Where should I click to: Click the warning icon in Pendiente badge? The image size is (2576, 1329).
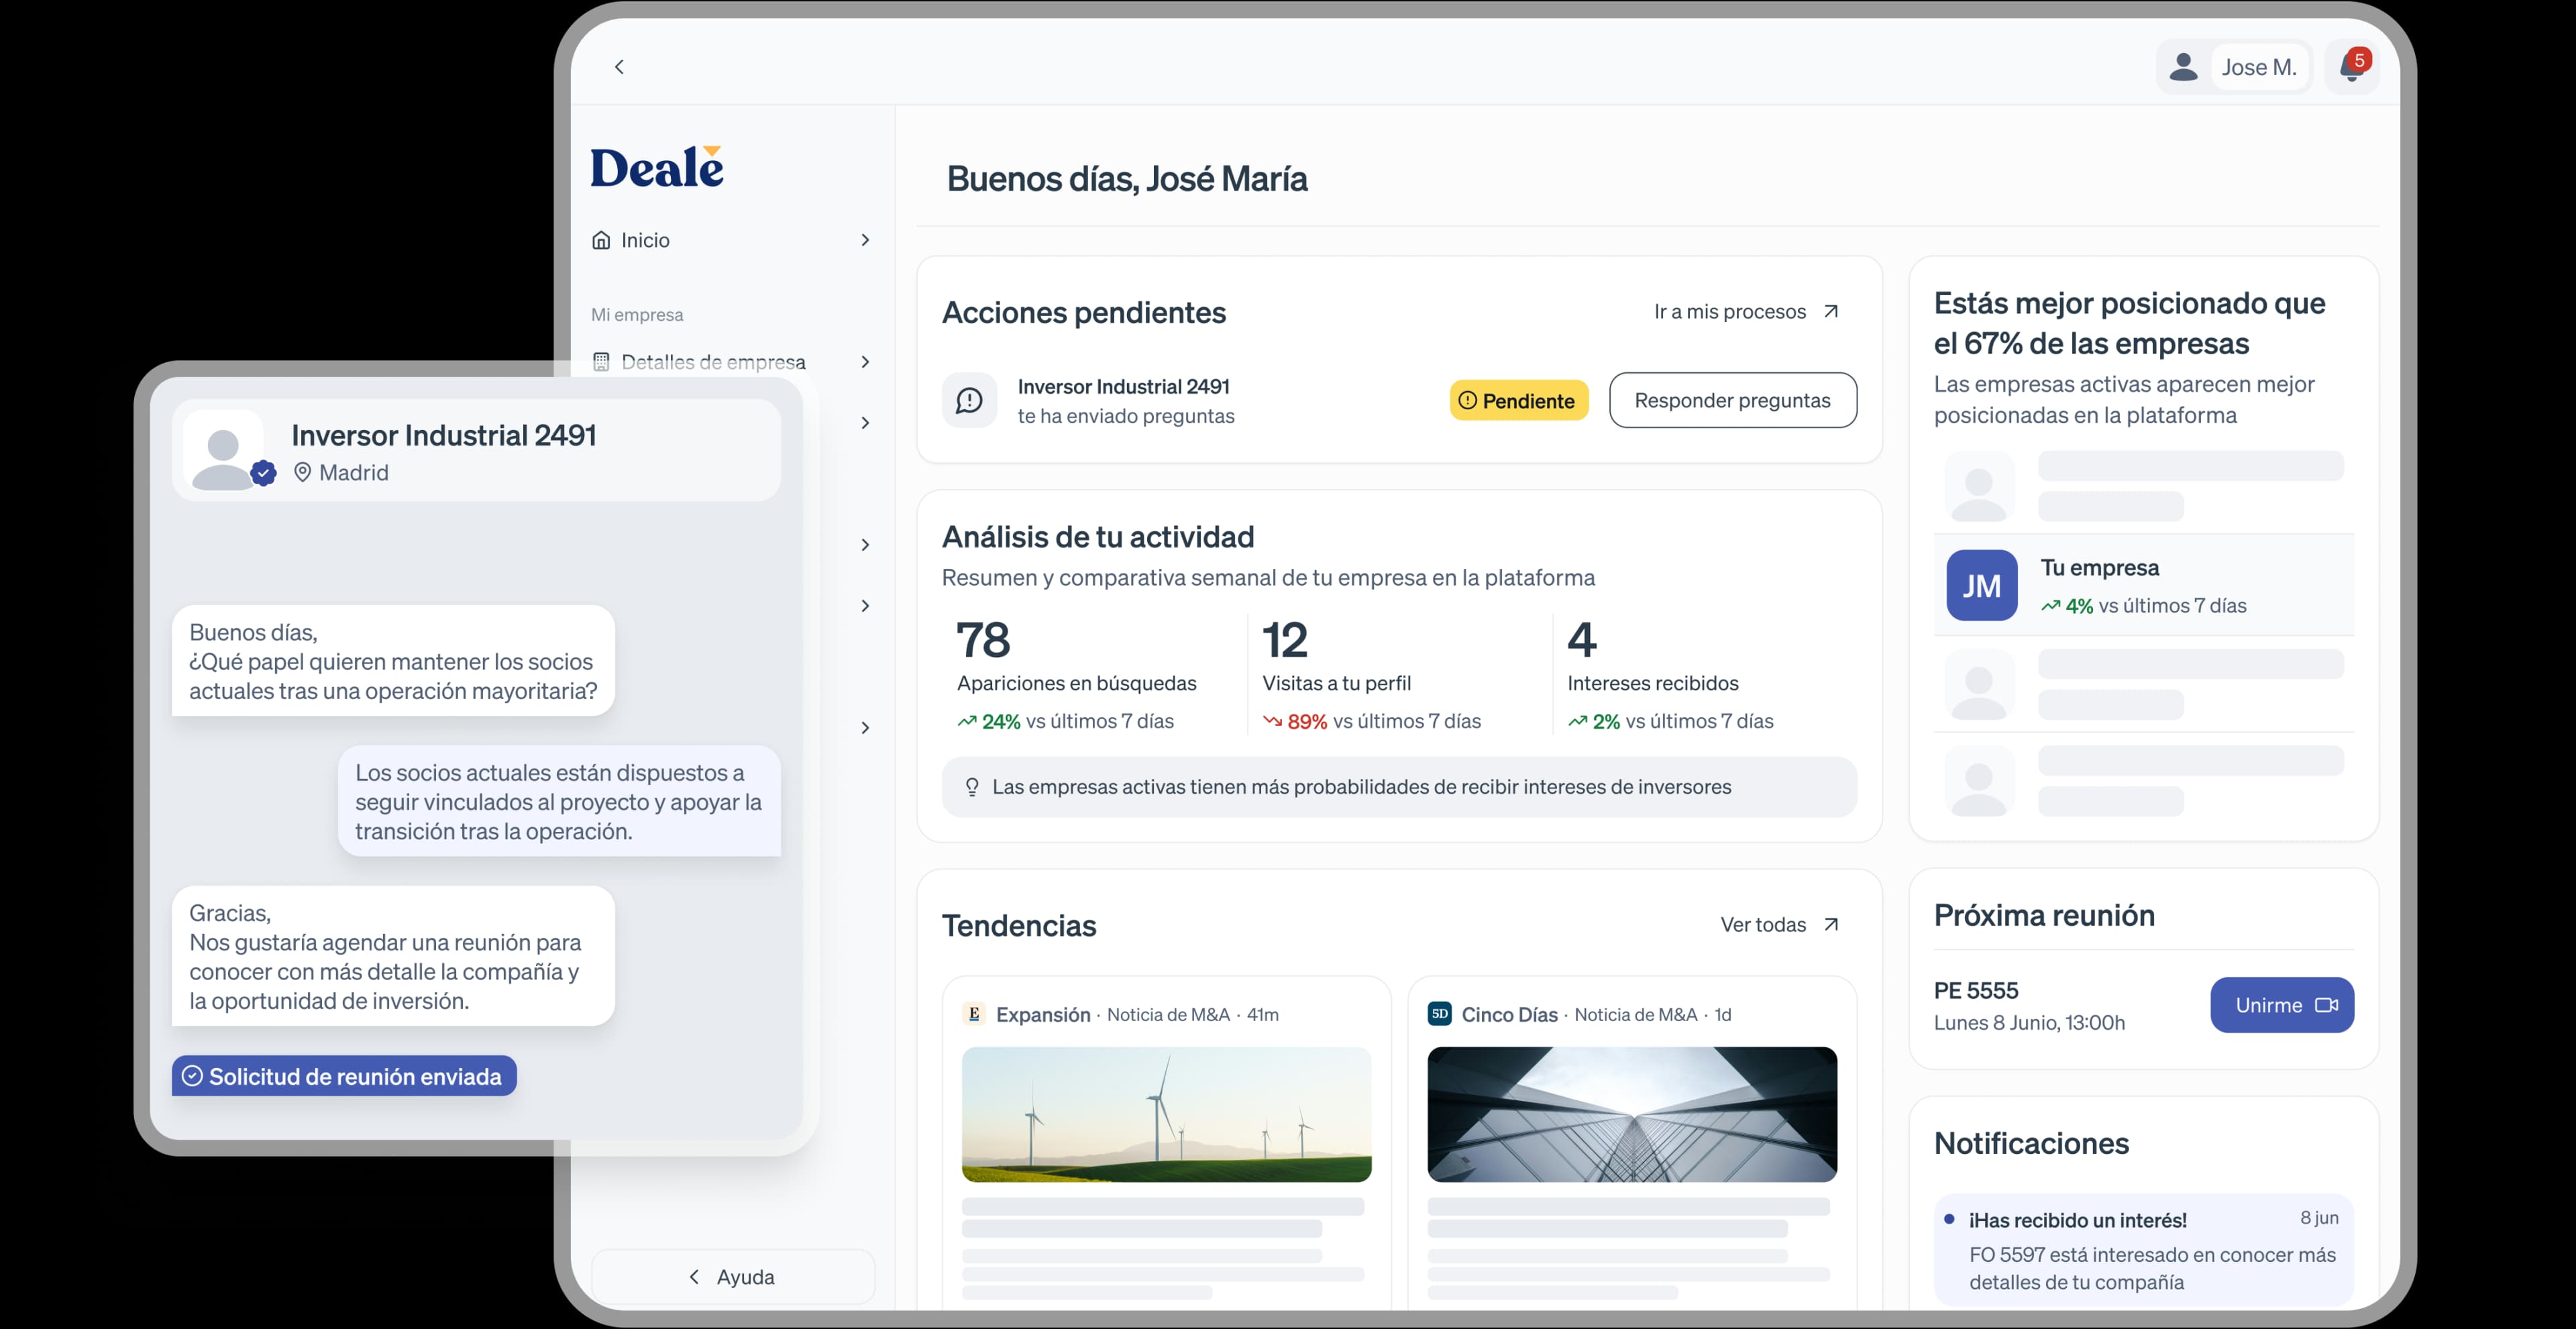pyautogui.click(x=1467, y=400)
